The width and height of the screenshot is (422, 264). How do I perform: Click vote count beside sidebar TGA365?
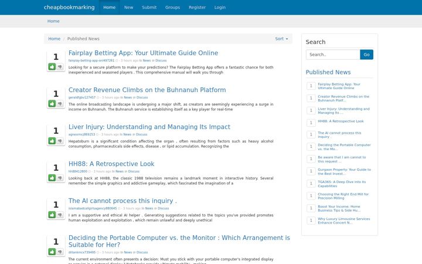(x=311, y=184)
